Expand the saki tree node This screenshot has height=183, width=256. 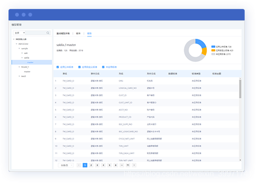pos(22,53)
